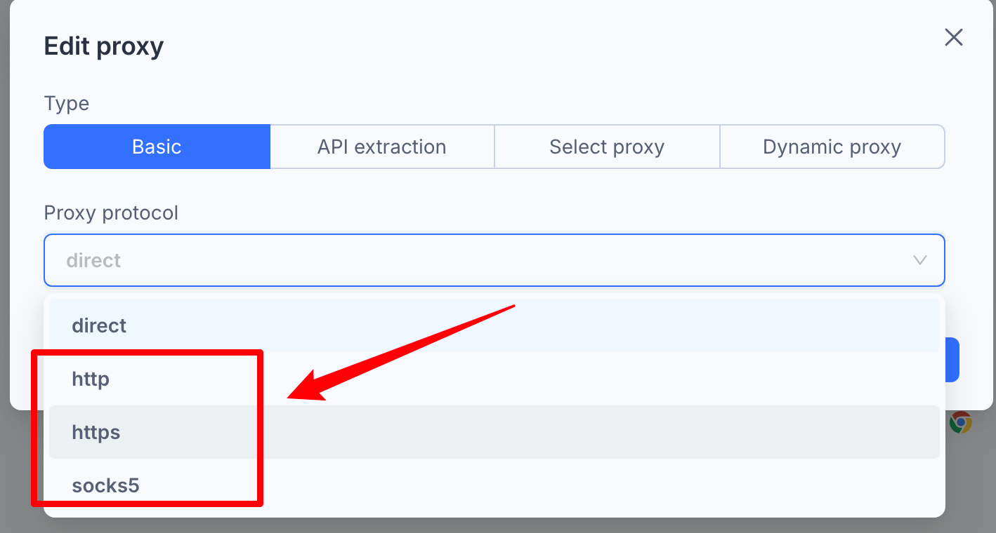Viewport: 996px width, 533px height.
Task: Click the Proxy protocol label
Action: pyautogui.click(x=111, y=212)
